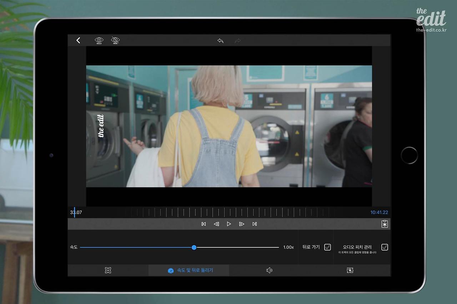Toggle the 오디오 피치 관리 checkbox

(x=385, y=247)
